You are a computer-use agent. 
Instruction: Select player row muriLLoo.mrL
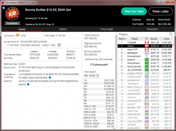[x=145, y=67]
